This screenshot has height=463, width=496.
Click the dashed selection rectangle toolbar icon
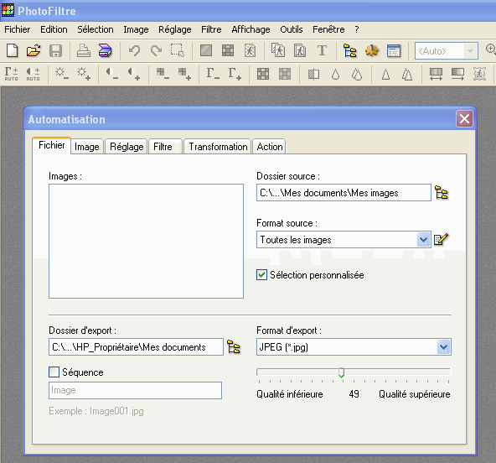(x=178, y=50)
